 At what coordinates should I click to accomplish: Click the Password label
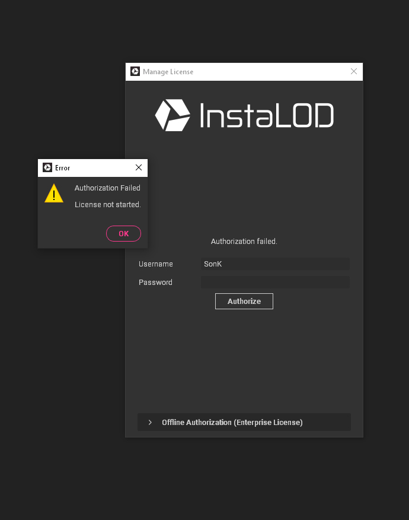coord(155,283)
